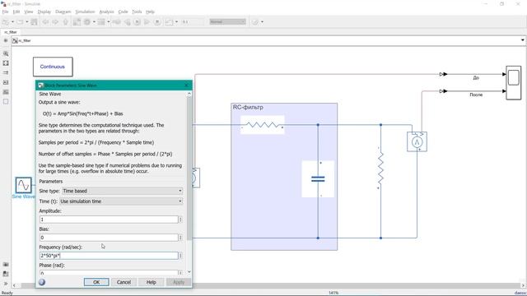Open the Sine type Time based dropdown
527x296 pixels.
[x=123, y=191]
